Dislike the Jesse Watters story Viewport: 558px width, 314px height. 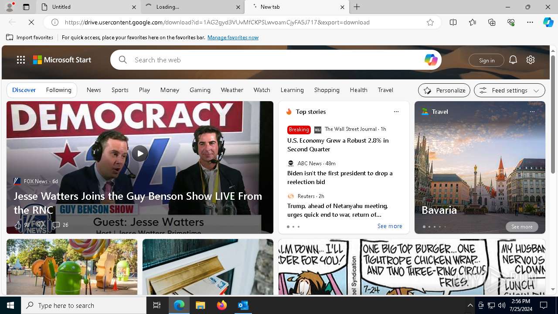(x=40, y=225)
